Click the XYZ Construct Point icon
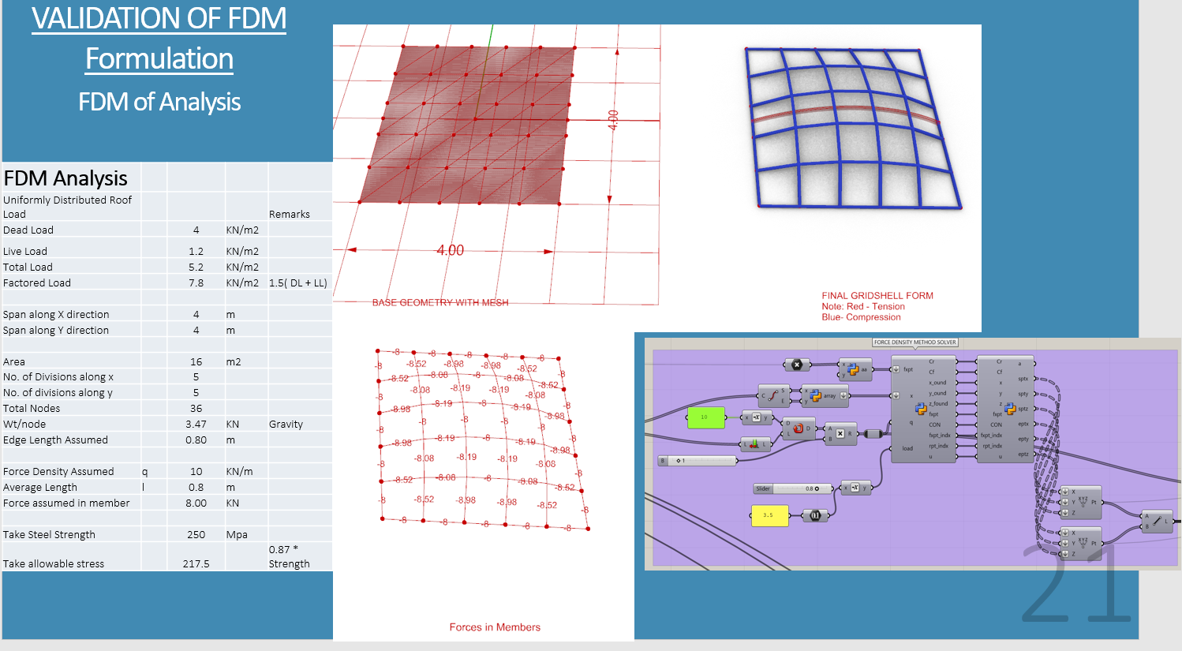The height and width of the screenshot is (651, 1182). pyautogui.click(x=1083, y=502)
